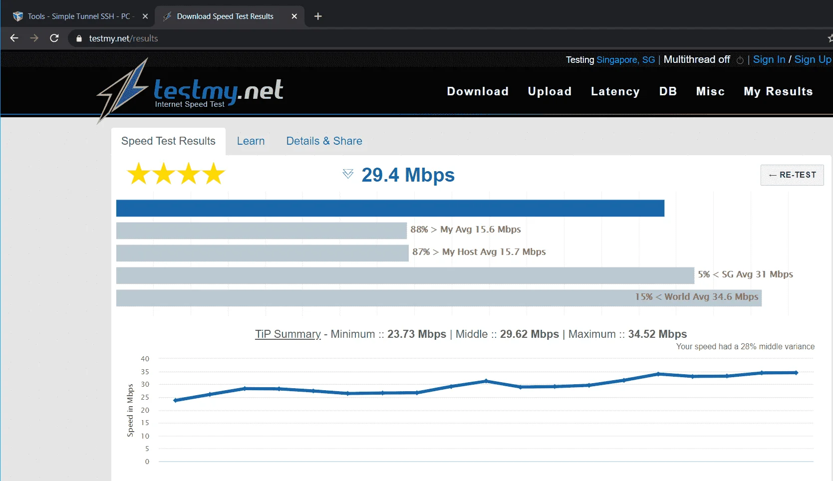Close the Download Speed Test Results tab
This screenshot has width=833, height=481.
(294, 16)
